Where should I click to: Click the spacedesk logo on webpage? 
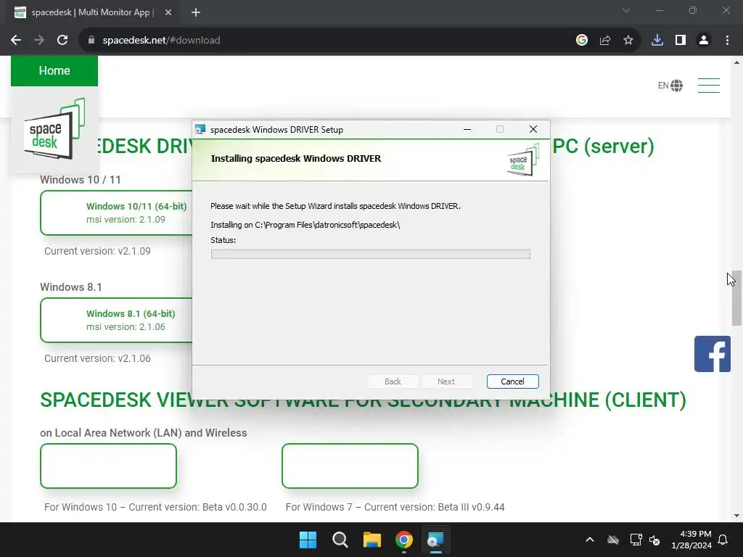coord(54,129)
